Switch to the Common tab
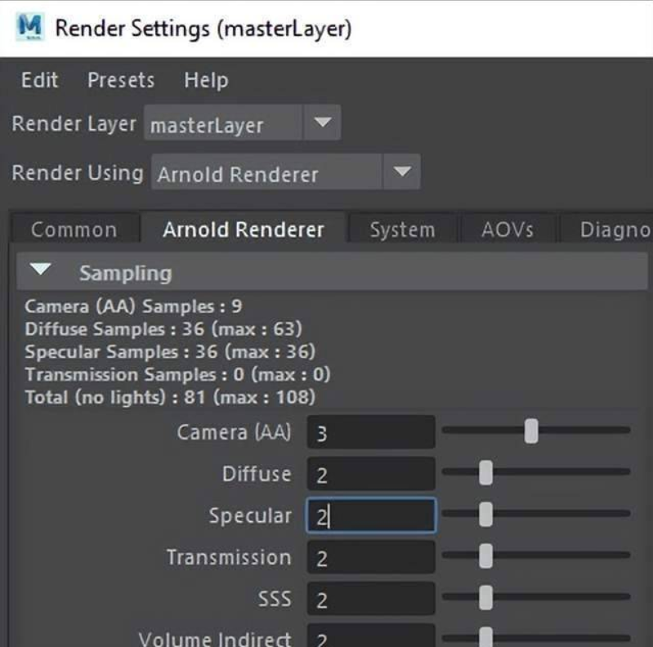The image size is (653, 647). tap(74, 230)
